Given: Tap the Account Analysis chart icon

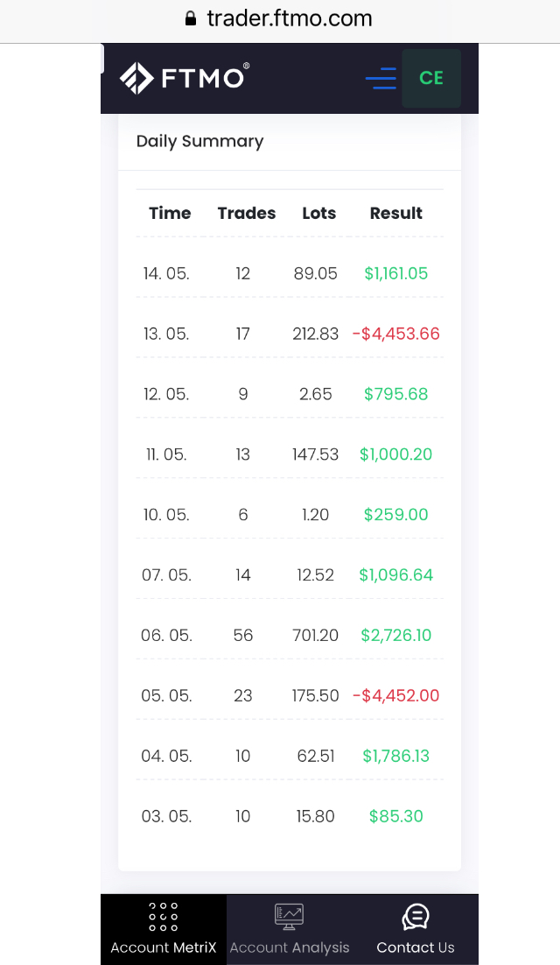Looking at the screenshot, I should pos(289,916).
